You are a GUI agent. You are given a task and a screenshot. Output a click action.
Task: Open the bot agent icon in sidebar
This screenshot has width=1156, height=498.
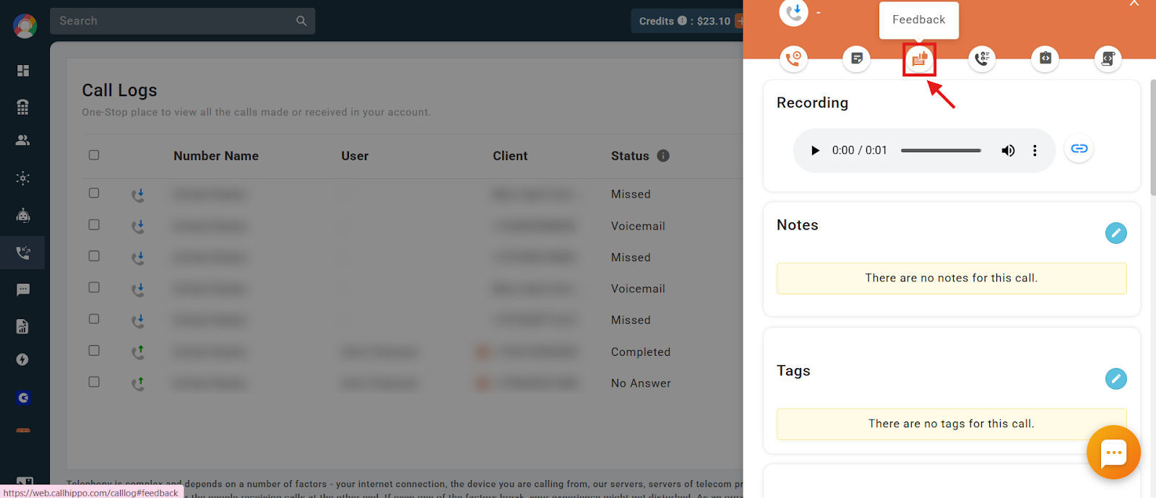click(23, 215)
